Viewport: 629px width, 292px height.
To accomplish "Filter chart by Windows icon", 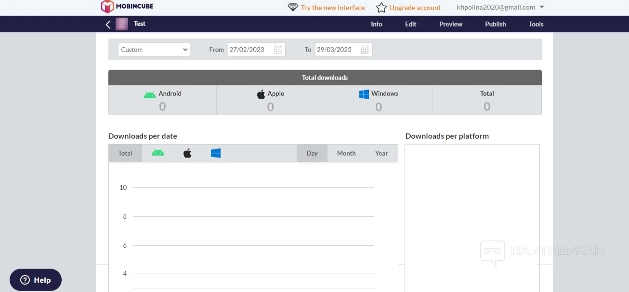I will [216, 153].
